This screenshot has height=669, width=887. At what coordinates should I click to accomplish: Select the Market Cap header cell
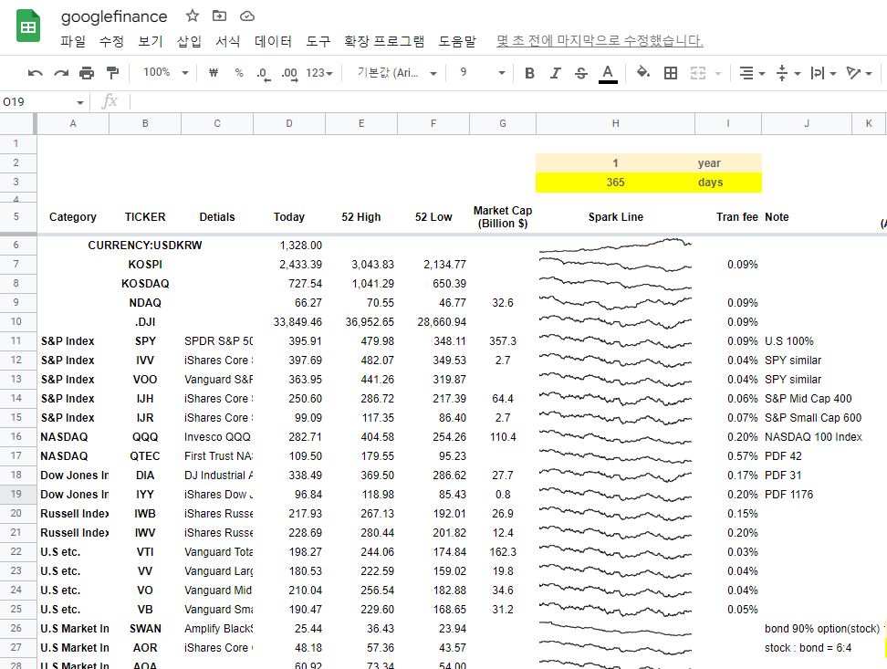pyautogui.click(x=502, y=217)
